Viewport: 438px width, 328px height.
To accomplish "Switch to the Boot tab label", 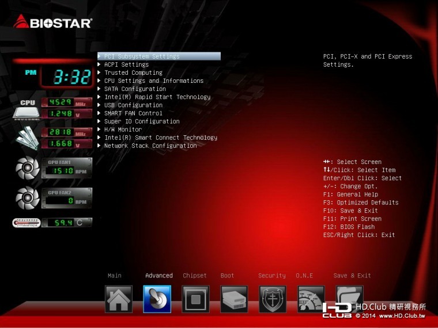I will (227, 276).
